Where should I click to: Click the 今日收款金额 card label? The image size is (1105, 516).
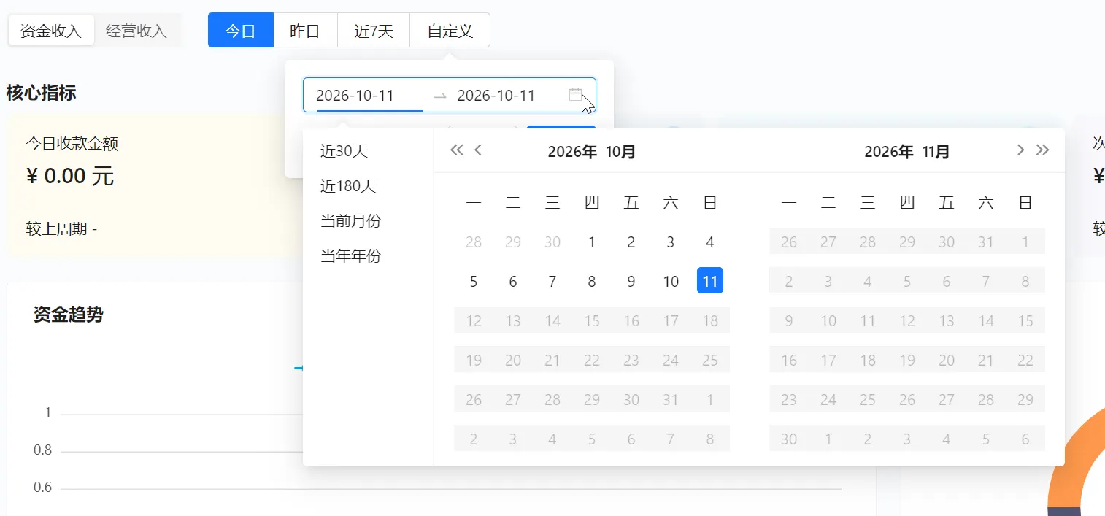point(72,144)
